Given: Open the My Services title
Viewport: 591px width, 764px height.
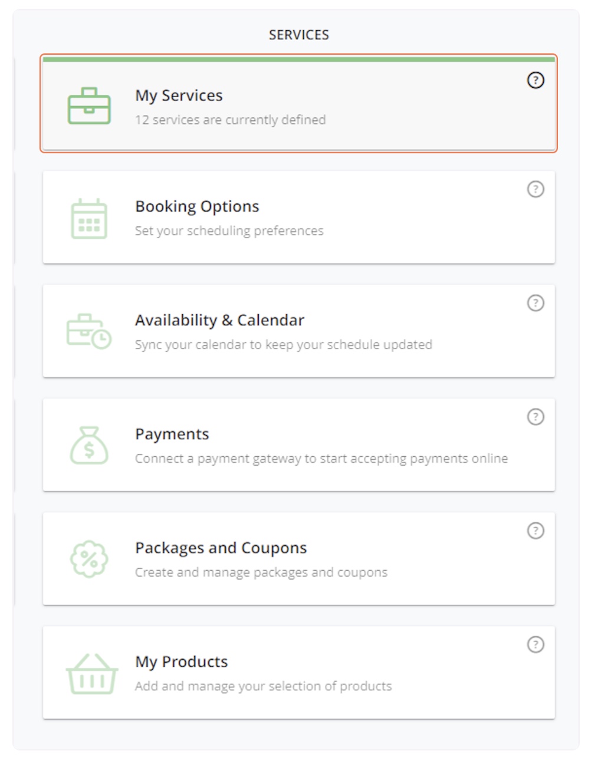Looking at the screenshot, I should [x=179, y=95].
